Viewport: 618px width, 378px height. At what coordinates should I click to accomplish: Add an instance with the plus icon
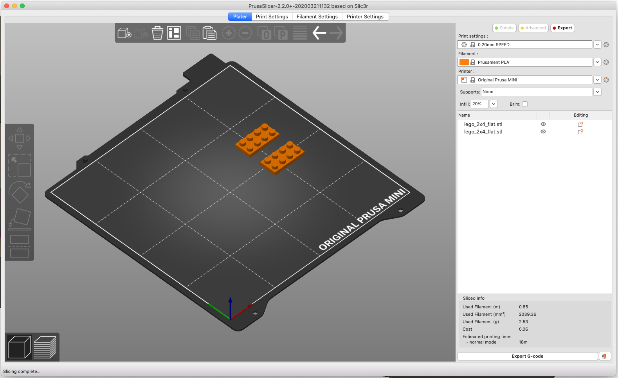click(x=229, y=33)
